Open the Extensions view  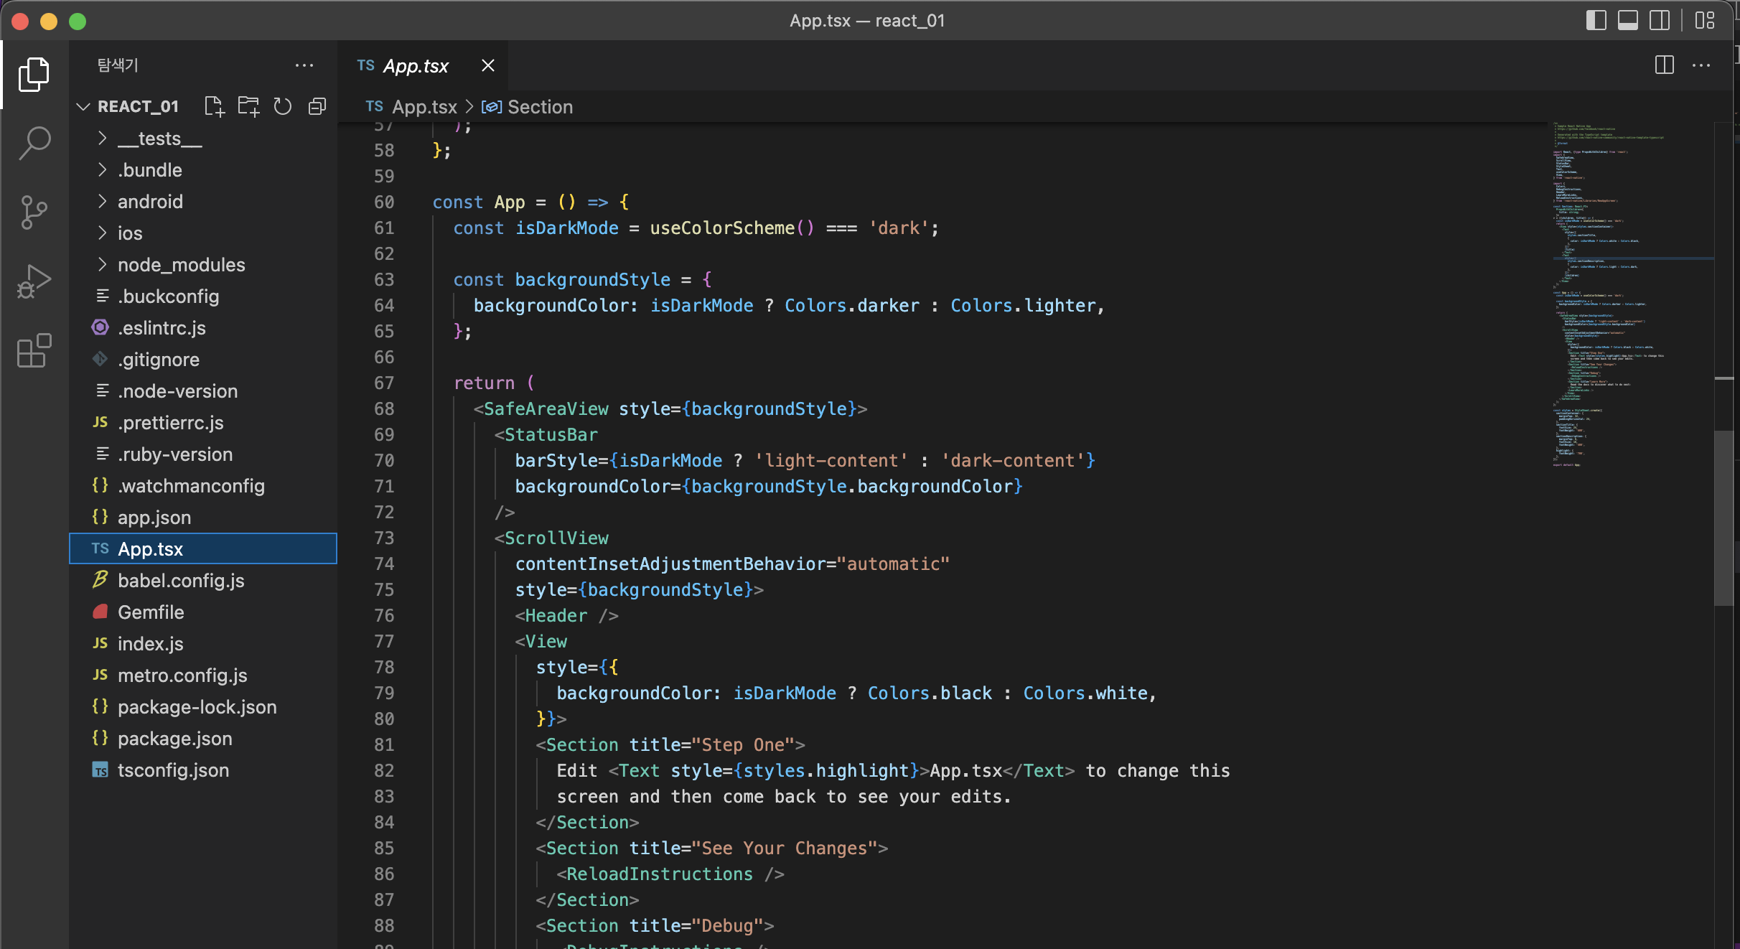34,351
